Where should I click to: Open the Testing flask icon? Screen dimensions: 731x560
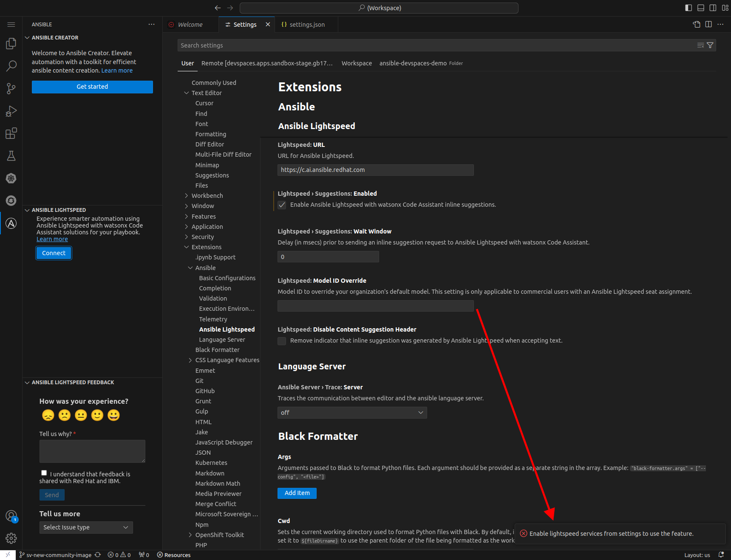11,156
